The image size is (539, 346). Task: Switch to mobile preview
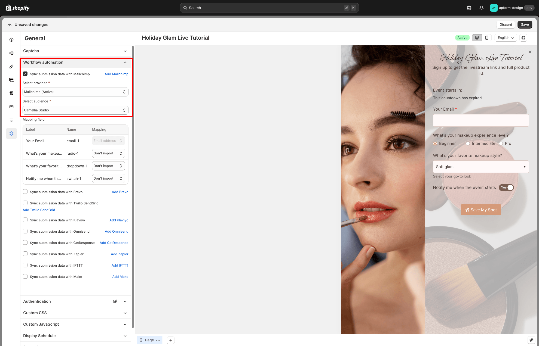coord(487,38)
